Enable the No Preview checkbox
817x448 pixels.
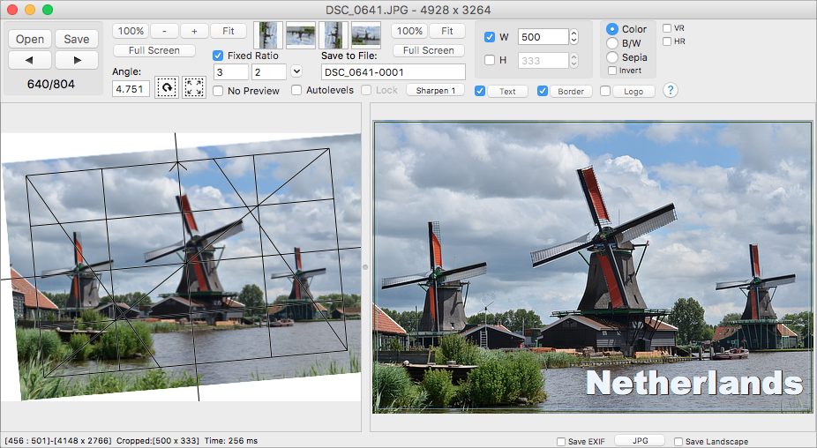tap(218, 91)
